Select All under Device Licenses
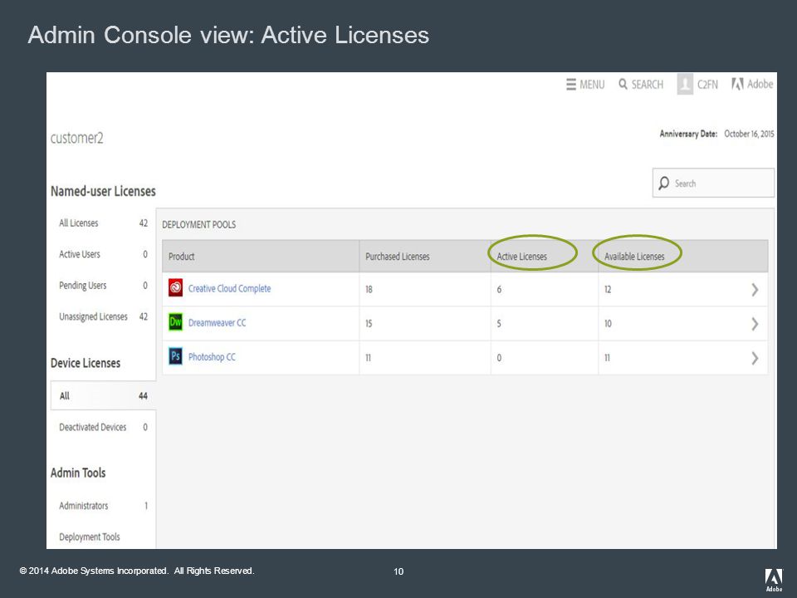797x598 pixels. (x=103, y=395)
